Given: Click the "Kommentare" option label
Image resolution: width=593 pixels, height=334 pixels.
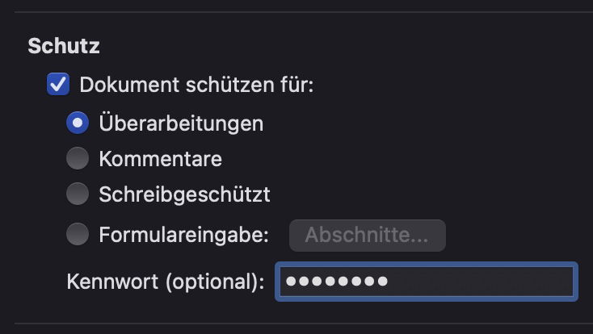Looking at the screenshot, I should tap(160, 159).
